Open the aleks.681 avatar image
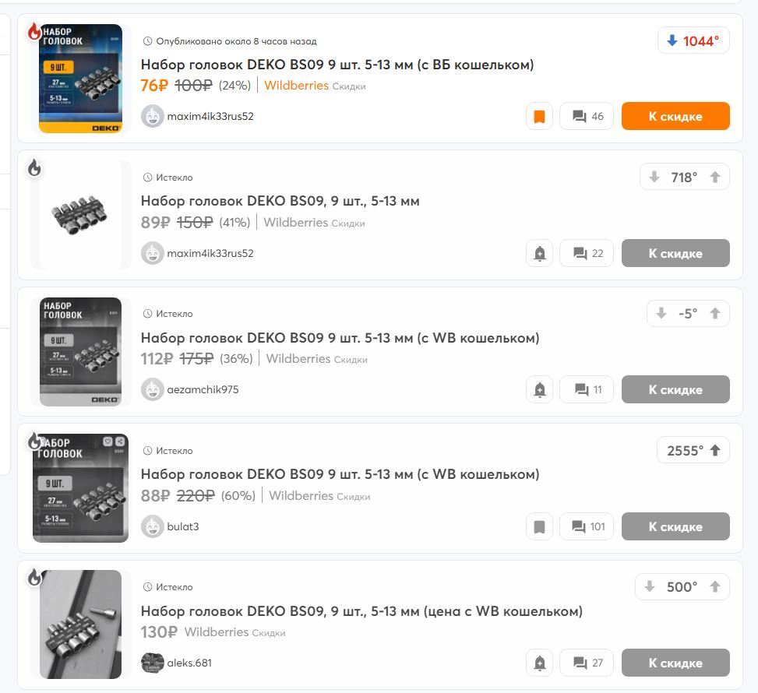The image size is (758, 693). point(152,663)
